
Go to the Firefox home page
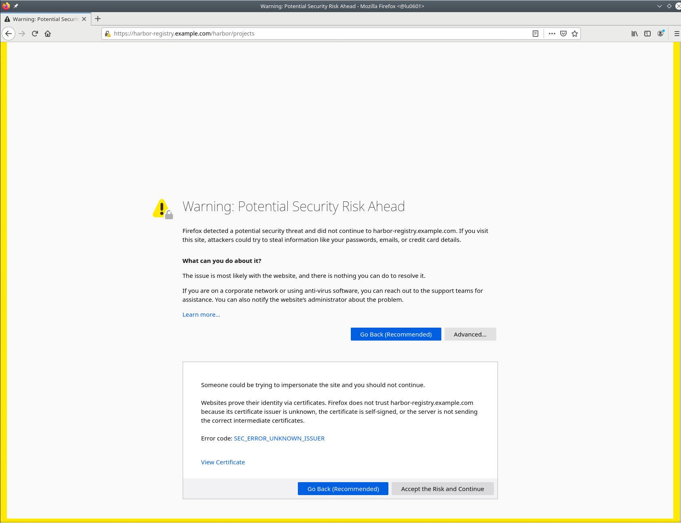[x=48, y=34]
